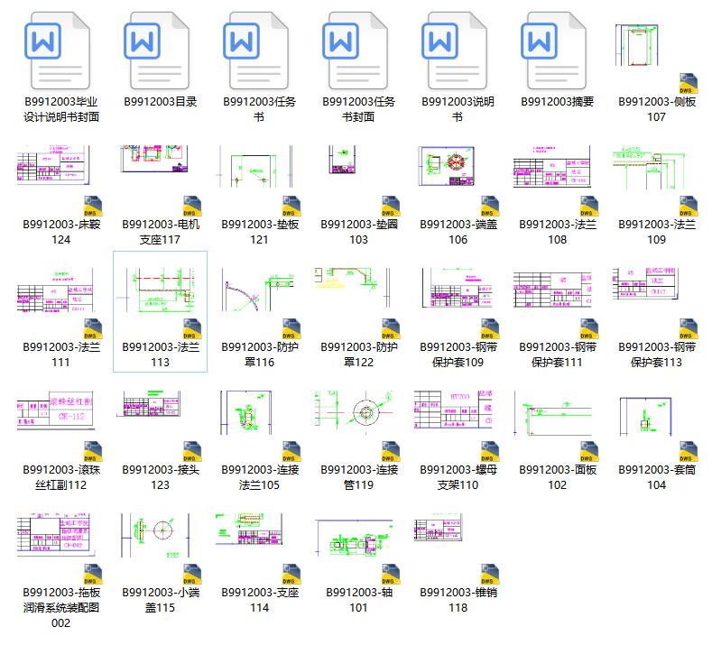Click the DWG badge icon on 面板102
Viewport: 712px width, 645px height.
pos(589,452)
